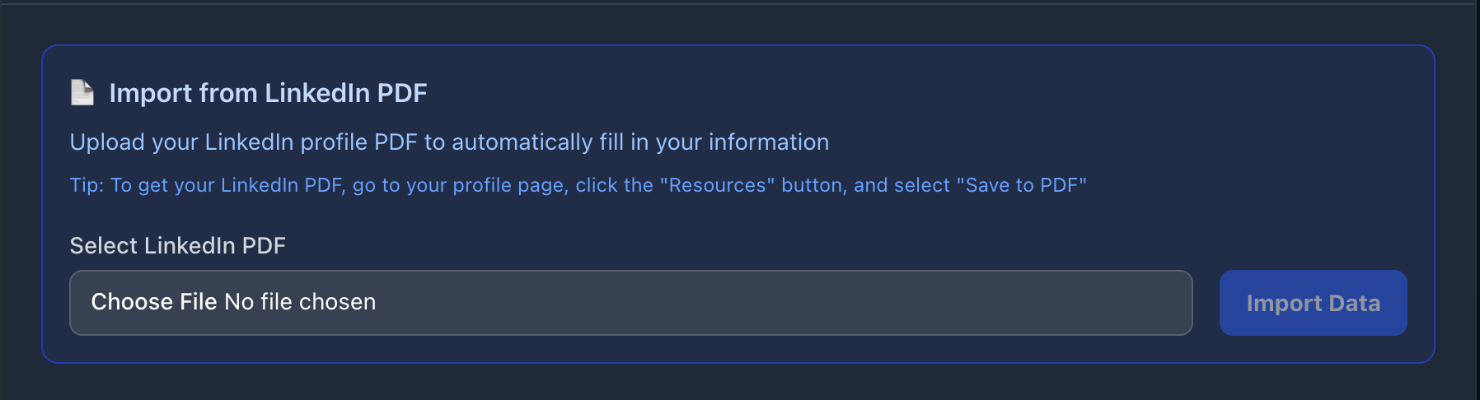Click the quoted "Resources" text in the tip
Viewport: 1480px width, 400px height.
pyautogui.click(x=717, y=185)
